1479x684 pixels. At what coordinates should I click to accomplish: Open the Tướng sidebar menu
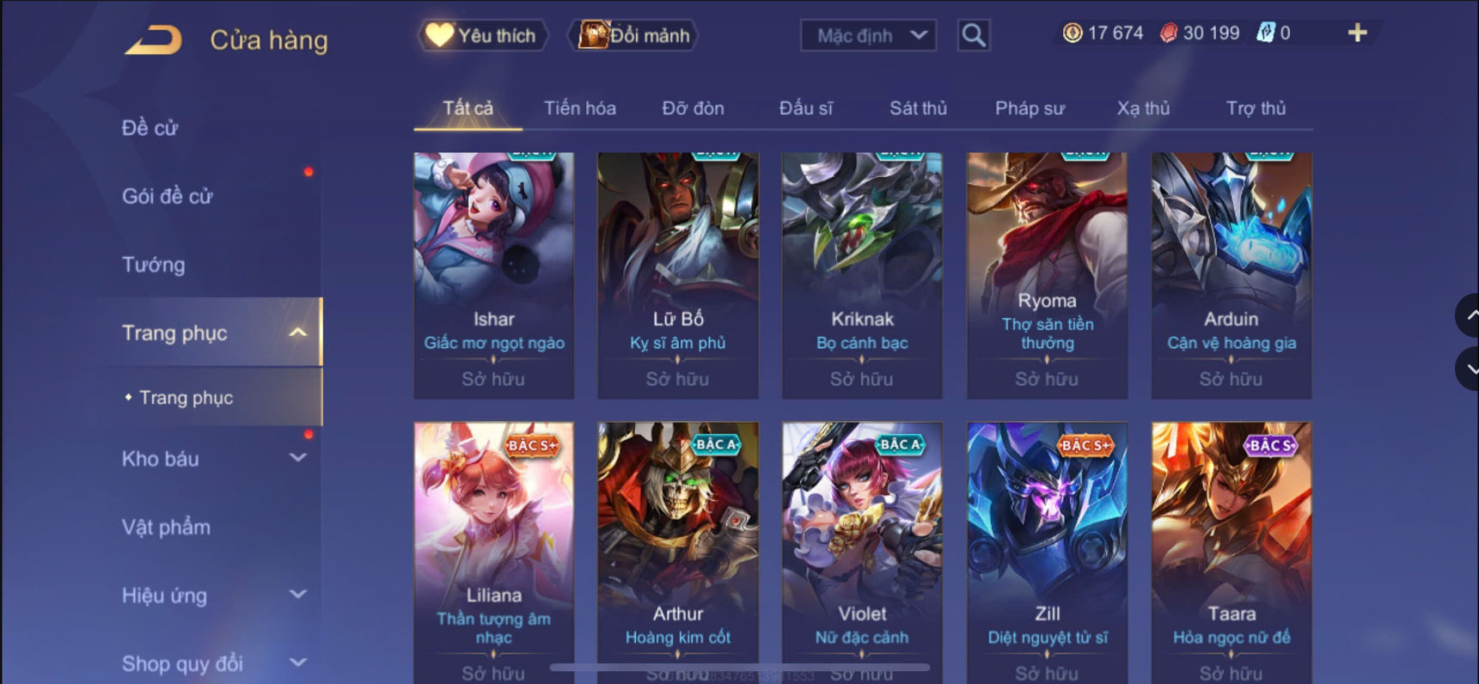[153, 265]
